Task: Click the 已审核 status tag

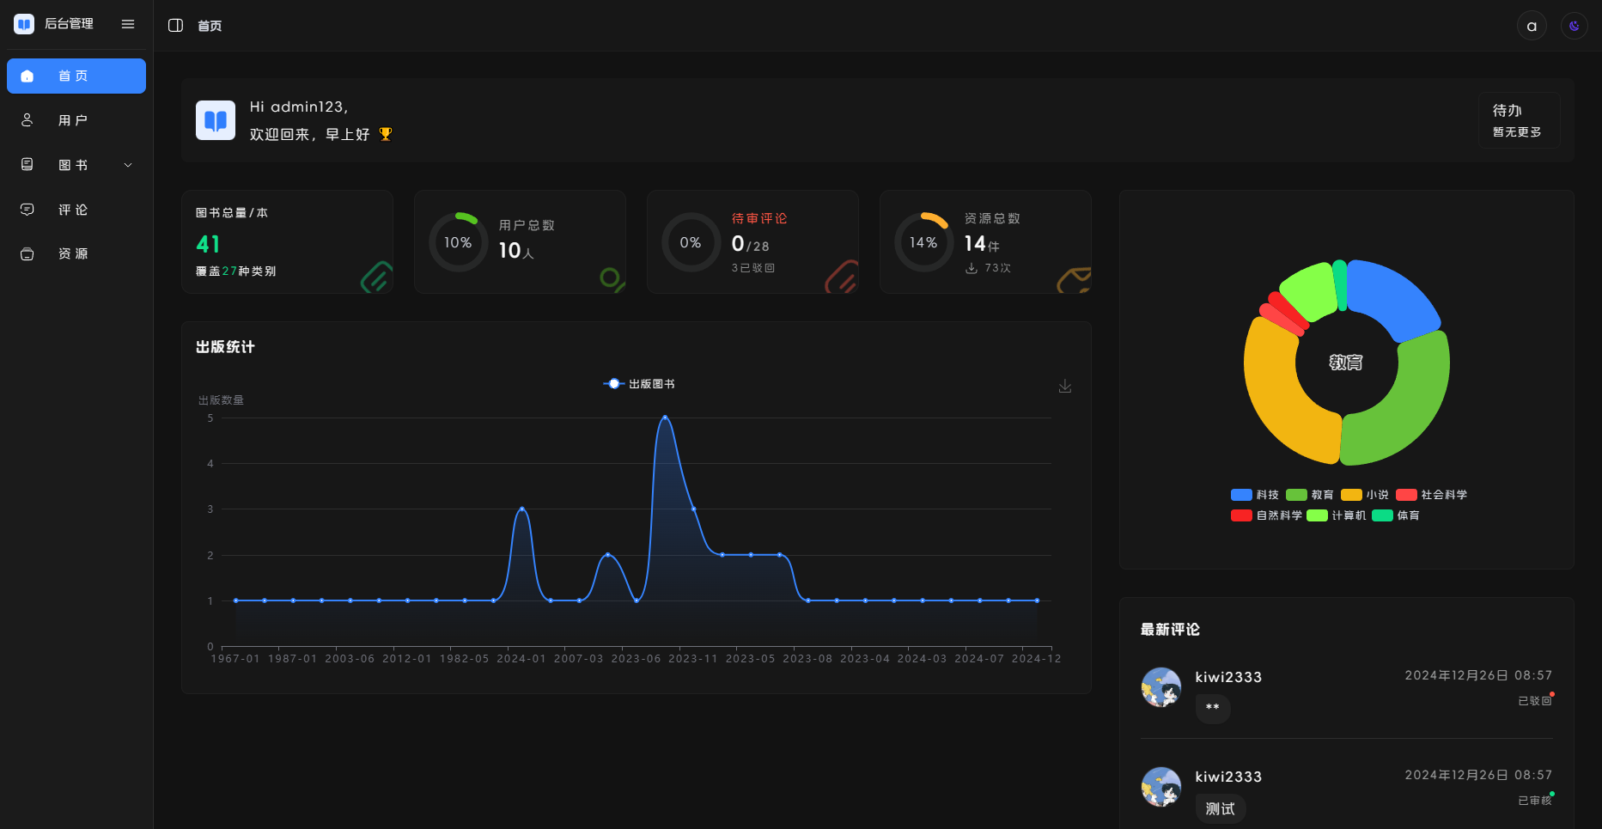Action: (x=1535, y=801)
